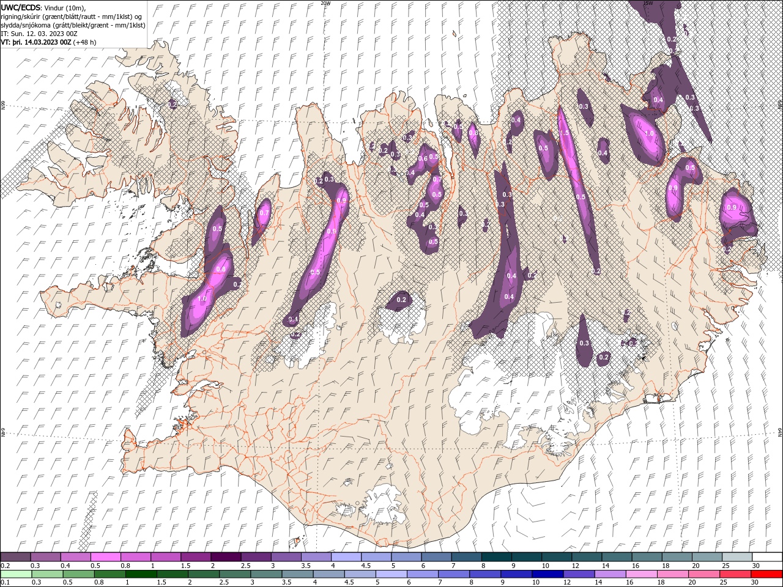Screen dimensions: 783x587
Task: Select the snow legend swatch starting at 0.8
Action: pos(136,557)
